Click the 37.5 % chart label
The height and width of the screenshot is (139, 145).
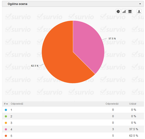tap(112, 39)
